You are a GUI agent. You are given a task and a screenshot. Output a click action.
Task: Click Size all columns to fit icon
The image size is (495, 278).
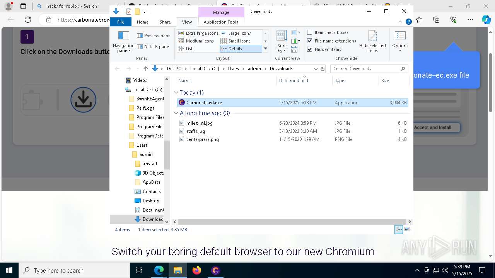(x=294, y=49)
